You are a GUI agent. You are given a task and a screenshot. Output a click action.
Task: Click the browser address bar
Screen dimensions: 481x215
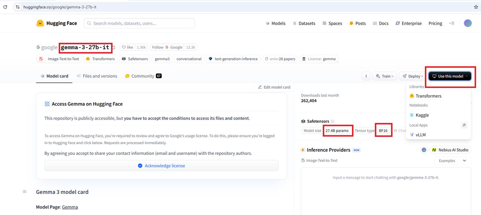243,7
